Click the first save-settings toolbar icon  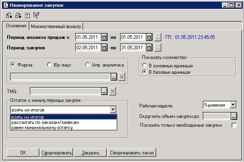[9, 15]
